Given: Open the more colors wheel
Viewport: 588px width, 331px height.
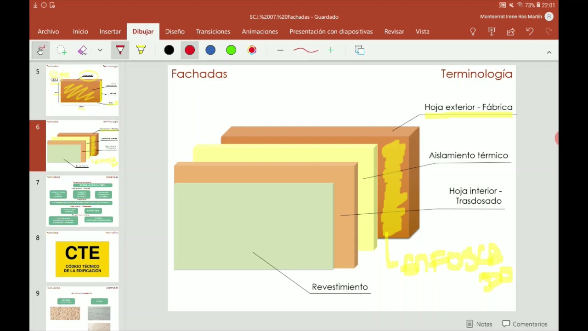Looking at the screenshot, I should pos(252,50).
